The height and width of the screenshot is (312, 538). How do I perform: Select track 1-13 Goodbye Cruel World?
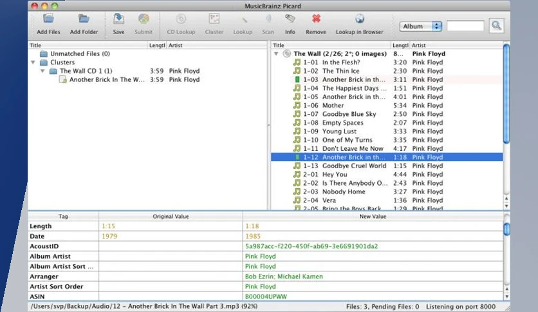(387, 166)
